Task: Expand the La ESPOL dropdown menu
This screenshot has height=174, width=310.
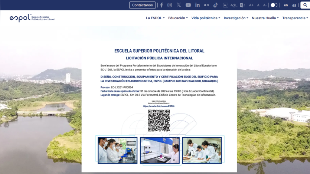Action: (x=155, y=18)
